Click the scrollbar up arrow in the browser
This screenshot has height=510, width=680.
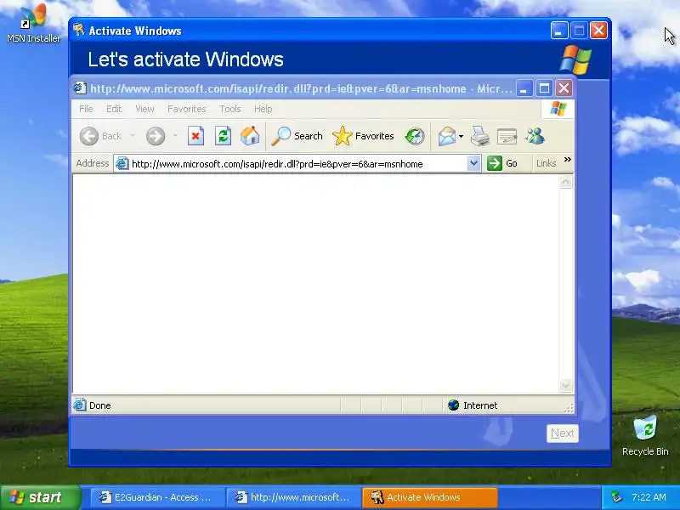click(x=565, y=183)
